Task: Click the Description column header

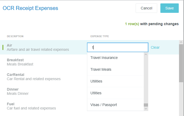Action: pos(15,36)
